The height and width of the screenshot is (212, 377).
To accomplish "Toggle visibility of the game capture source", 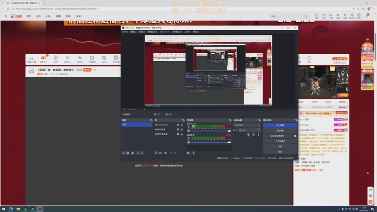I will [x=178, y=129].
